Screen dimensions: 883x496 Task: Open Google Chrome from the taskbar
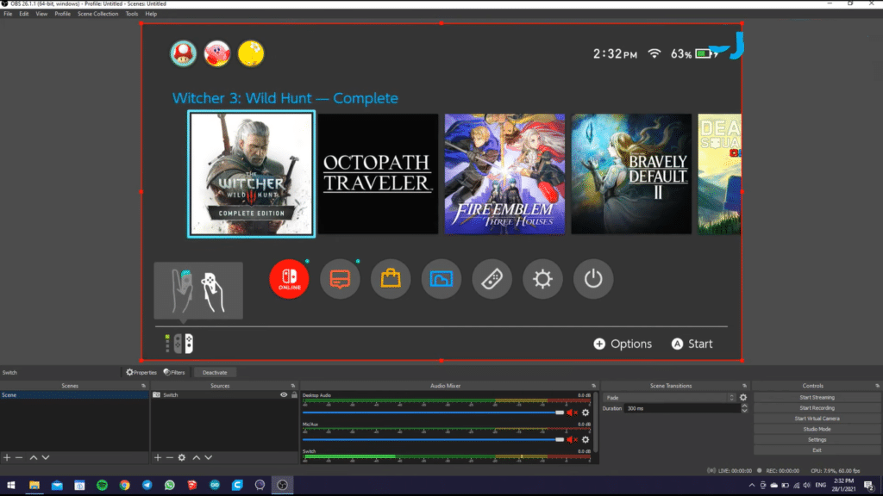124,486
